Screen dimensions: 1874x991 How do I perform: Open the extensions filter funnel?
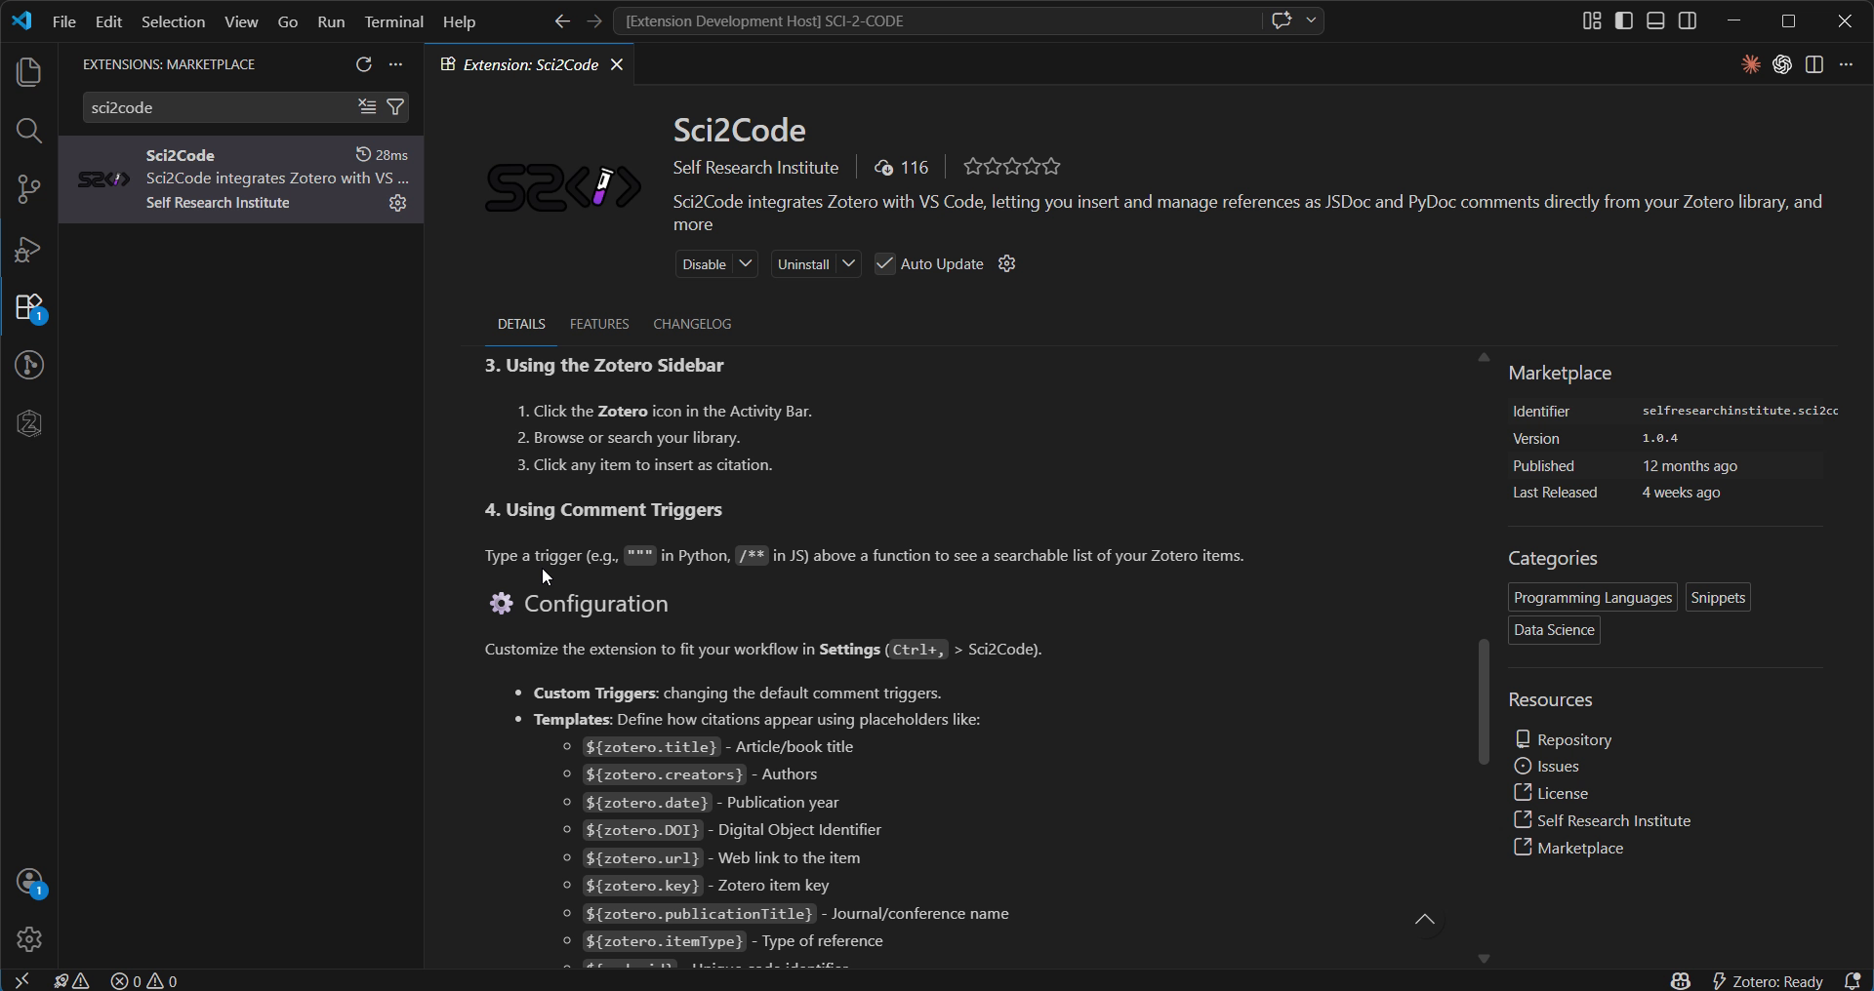pos(395,107)
